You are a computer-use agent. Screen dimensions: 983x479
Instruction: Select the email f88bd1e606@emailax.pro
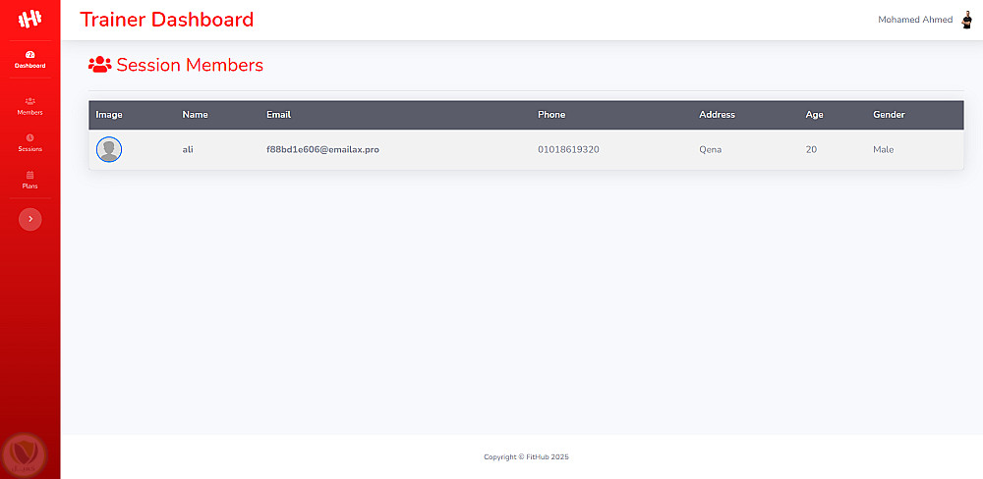pos(322,149)
